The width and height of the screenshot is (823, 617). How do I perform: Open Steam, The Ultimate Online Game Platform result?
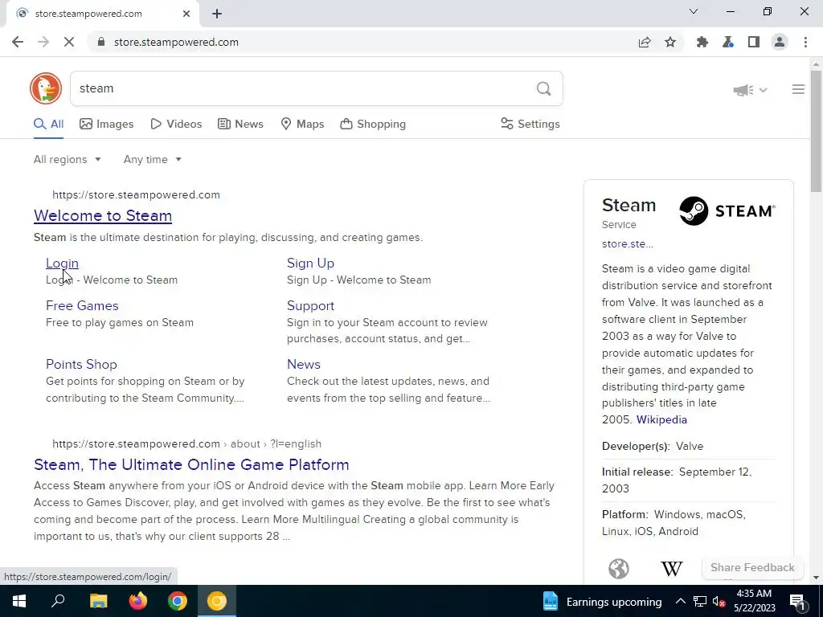(191, 465)
